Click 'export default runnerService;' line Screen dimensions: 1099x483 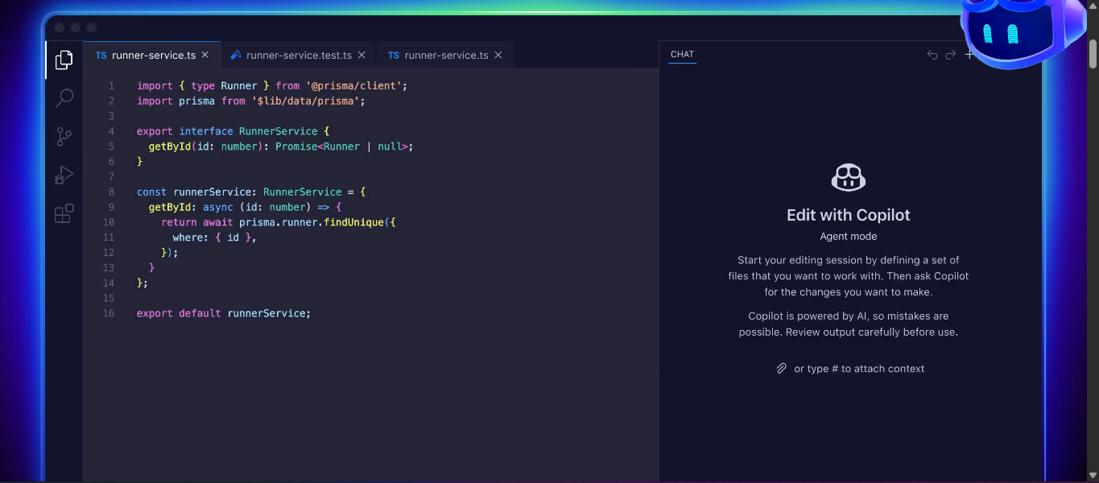[x=224, y=313]
